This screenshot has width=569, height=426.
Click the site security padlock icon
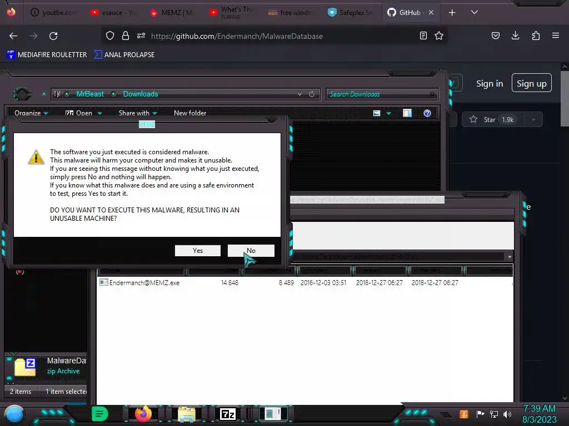pos(126,35)
